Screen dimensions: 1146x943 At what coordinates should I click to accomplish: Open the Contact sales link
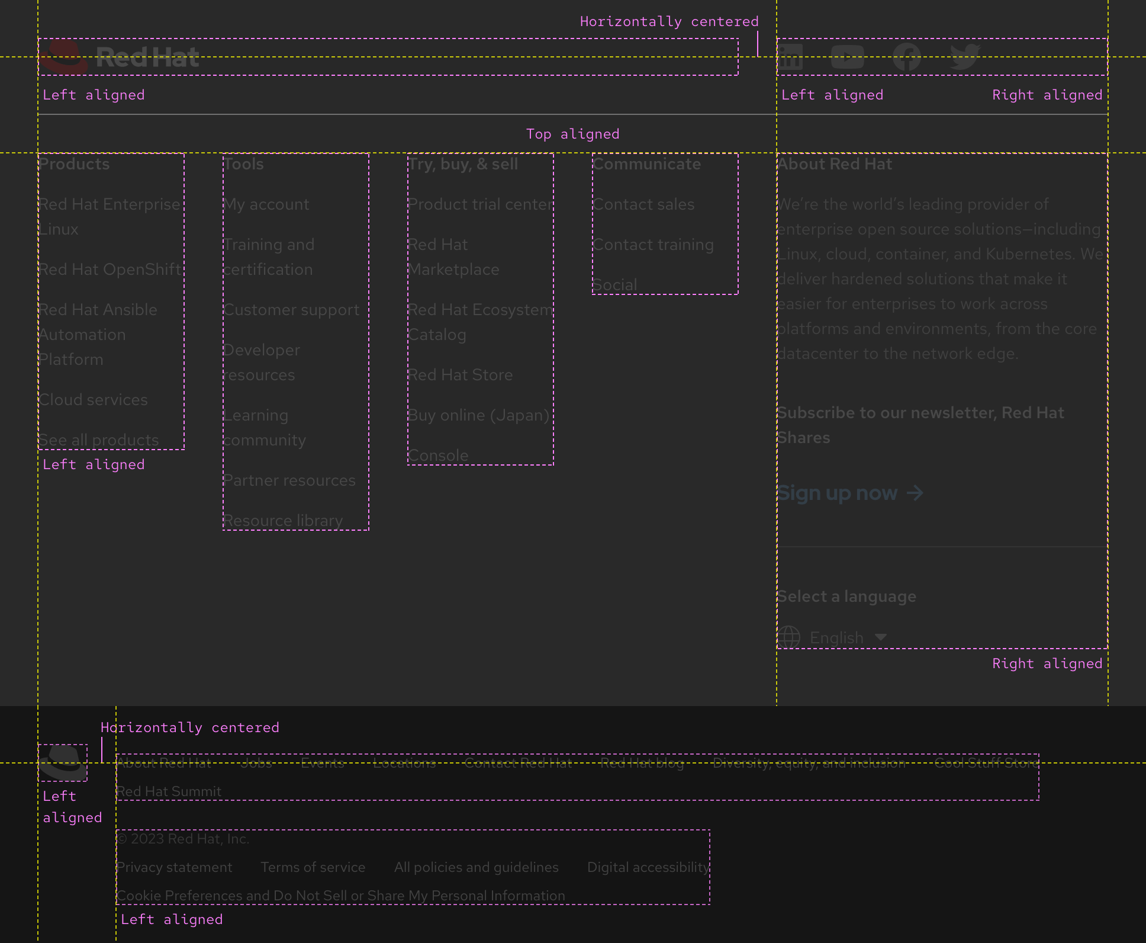[644, 204]
